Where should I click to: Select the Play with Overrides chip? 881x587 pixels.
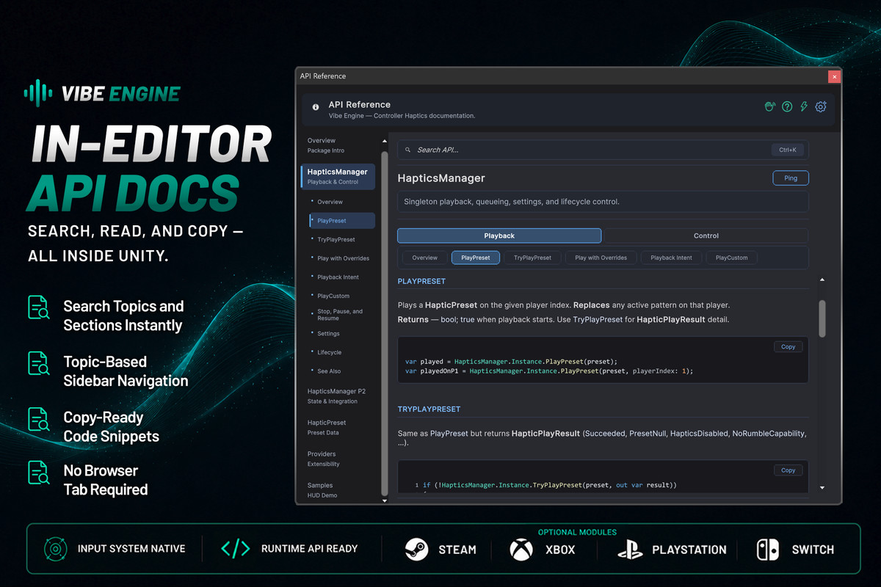click(601, 258)
